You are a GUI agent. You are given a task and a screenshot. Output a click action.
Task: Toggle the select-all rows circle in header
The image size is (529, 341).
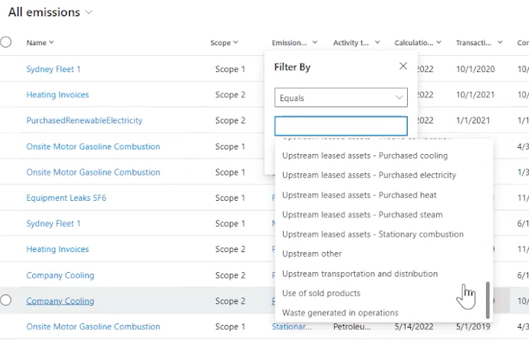point(5,42)
